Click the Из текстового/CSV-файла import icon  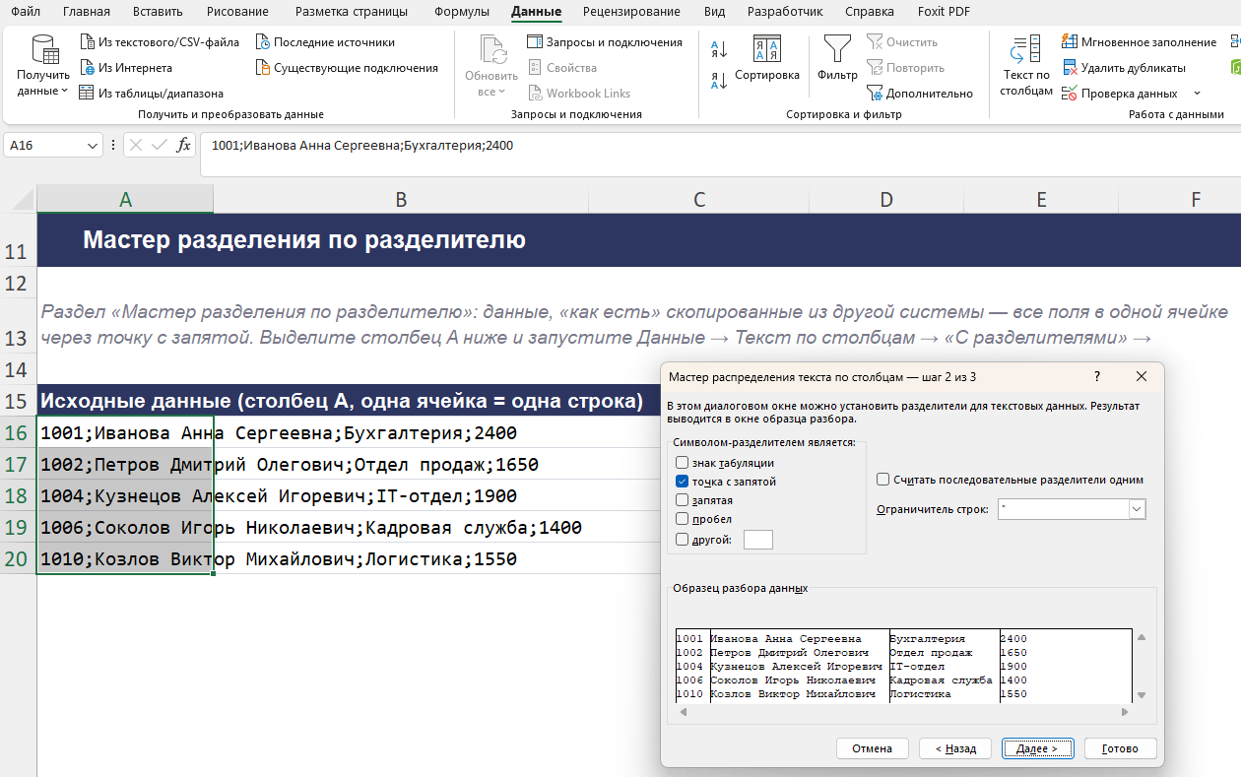coord(87,42)
